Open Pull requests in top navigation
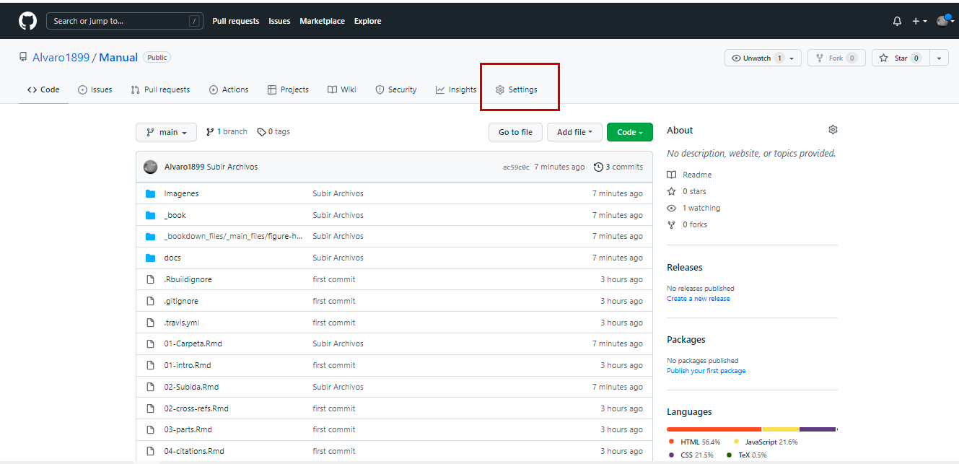 236,21
